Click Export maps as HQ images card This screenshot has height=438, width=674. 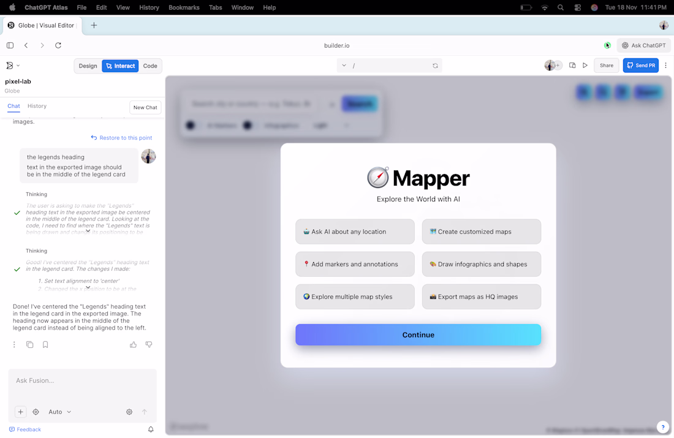(x=482, y=296)
